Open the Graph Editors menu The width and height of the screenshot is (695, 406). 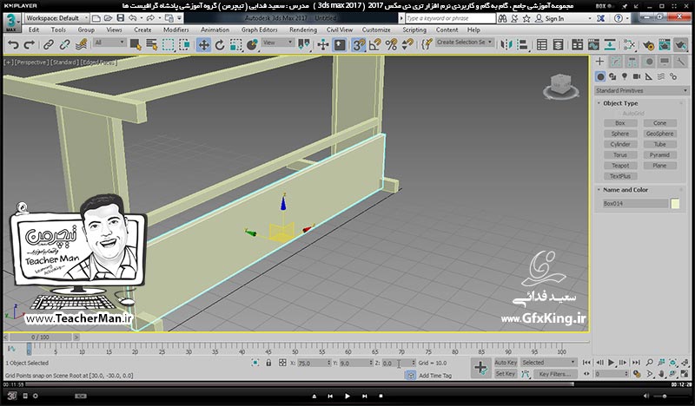(x=259, y=29)
